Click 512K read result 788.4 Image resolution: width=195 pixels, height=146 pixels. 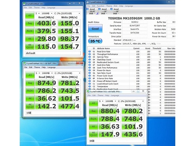[110, 119]
